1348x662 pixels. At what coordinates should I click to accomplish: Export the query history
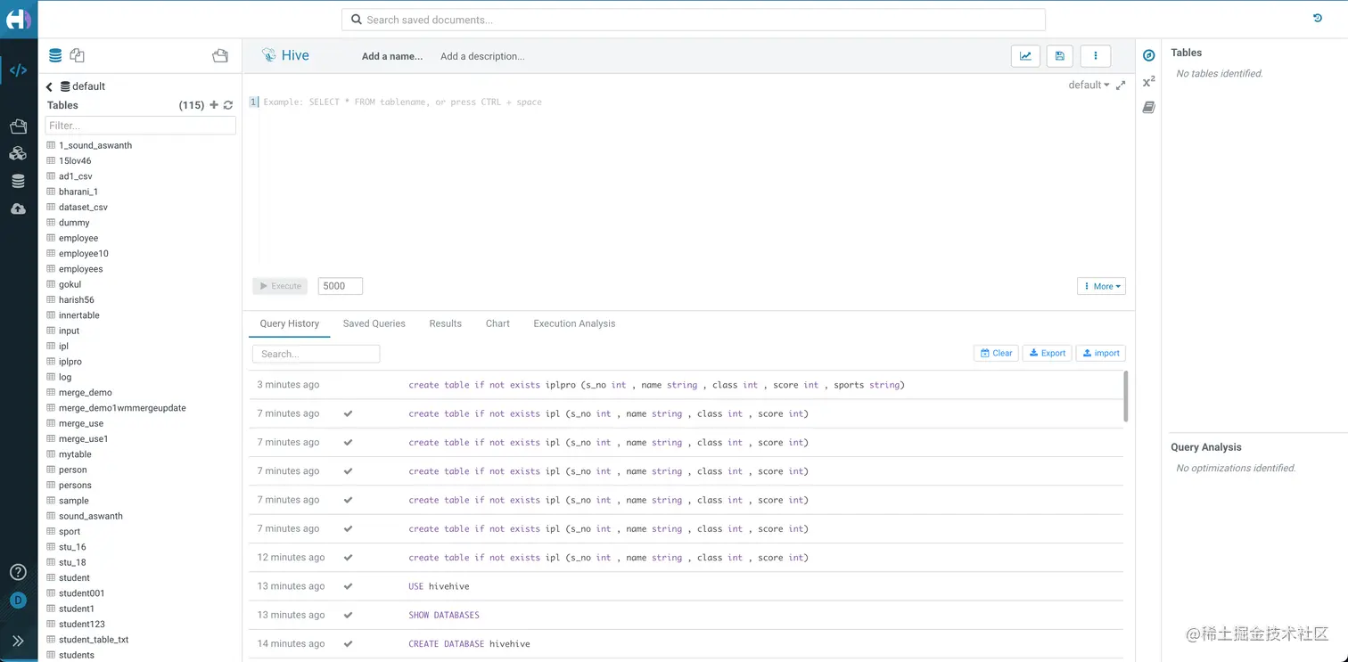click(x=1048, y=353)
